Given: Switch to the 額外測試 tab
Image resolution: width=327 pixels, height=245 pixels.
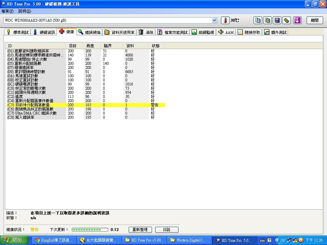Looking at the screenshot, I should tap(275, 32).
